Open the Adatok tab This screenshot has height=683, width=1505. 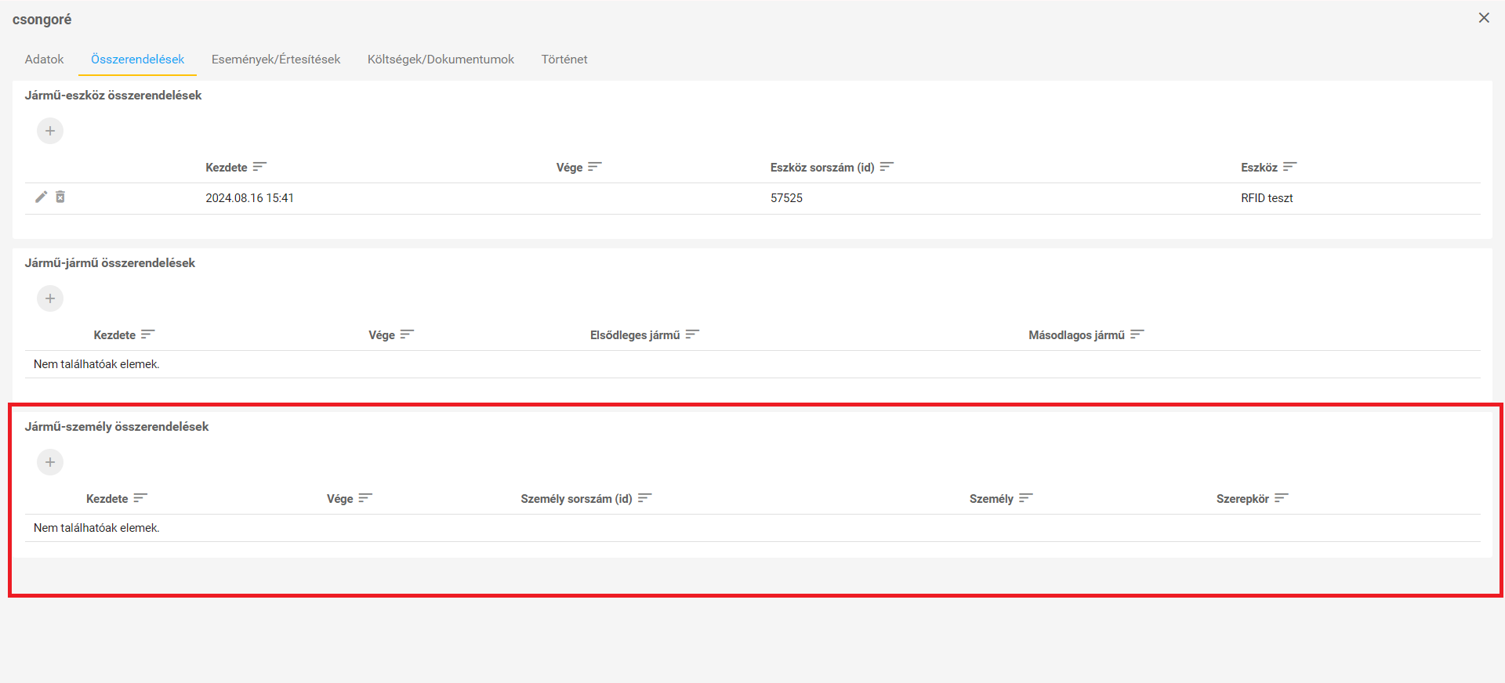(x=45, y=60)
